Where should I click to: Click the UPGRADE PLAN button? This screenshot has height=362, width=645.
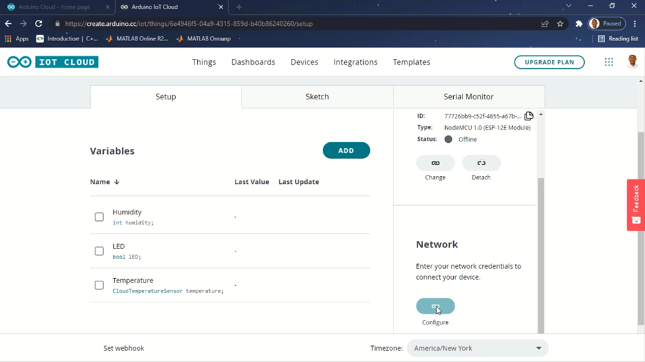click(x=549, y=62)
